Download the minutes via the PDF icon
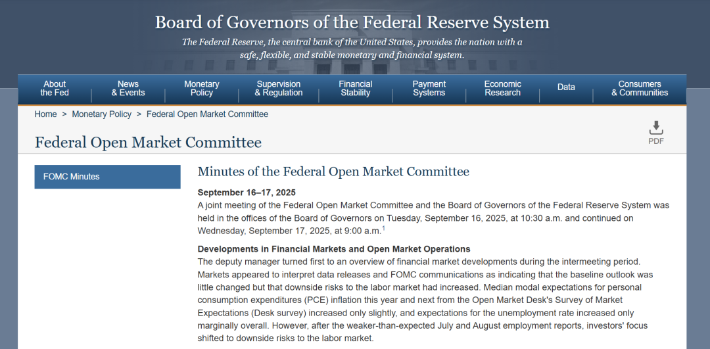This screenshot has height=349, width=710. click(655, 131)
